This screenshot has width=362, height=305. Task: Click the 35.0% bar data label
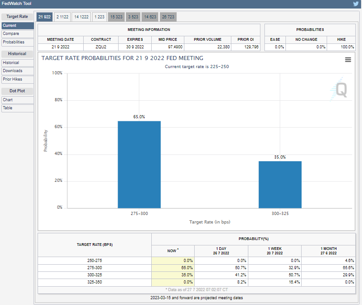[280, 157]
